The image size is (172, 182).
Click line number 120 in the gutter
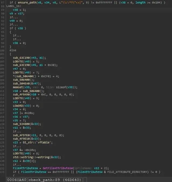point(2,124)
